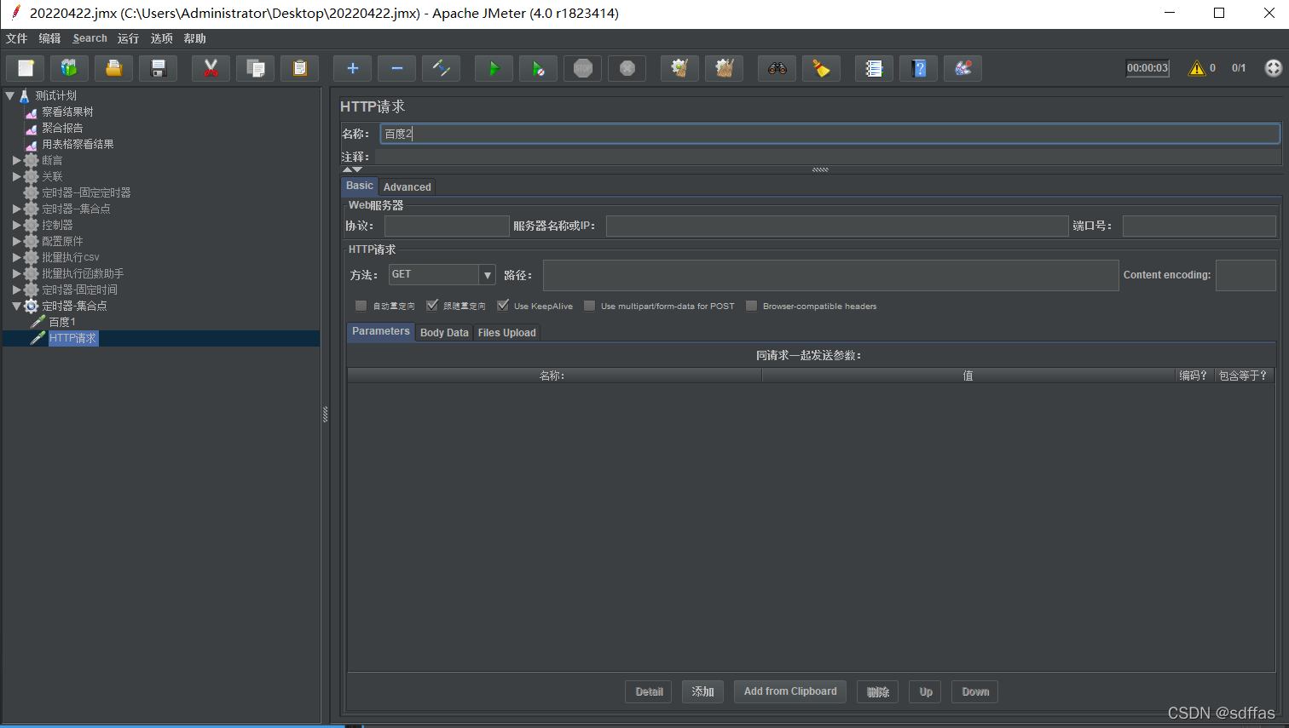Viewport: 1289px width, 728px height.
Task: Open search with binoculars icon
Action: [x=777, y=68]
